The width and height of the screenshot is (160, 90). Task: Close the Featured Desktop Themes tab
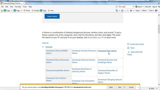pos(23,3)
